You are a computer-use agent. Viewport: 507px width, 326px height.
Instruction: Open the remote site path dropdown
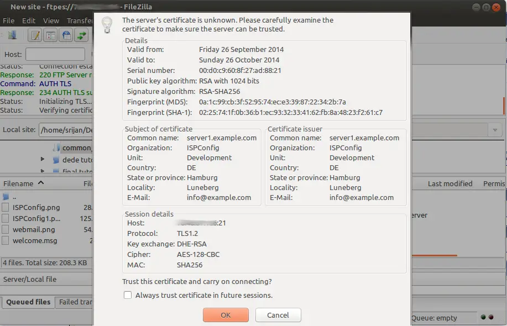tap(495, 130)
